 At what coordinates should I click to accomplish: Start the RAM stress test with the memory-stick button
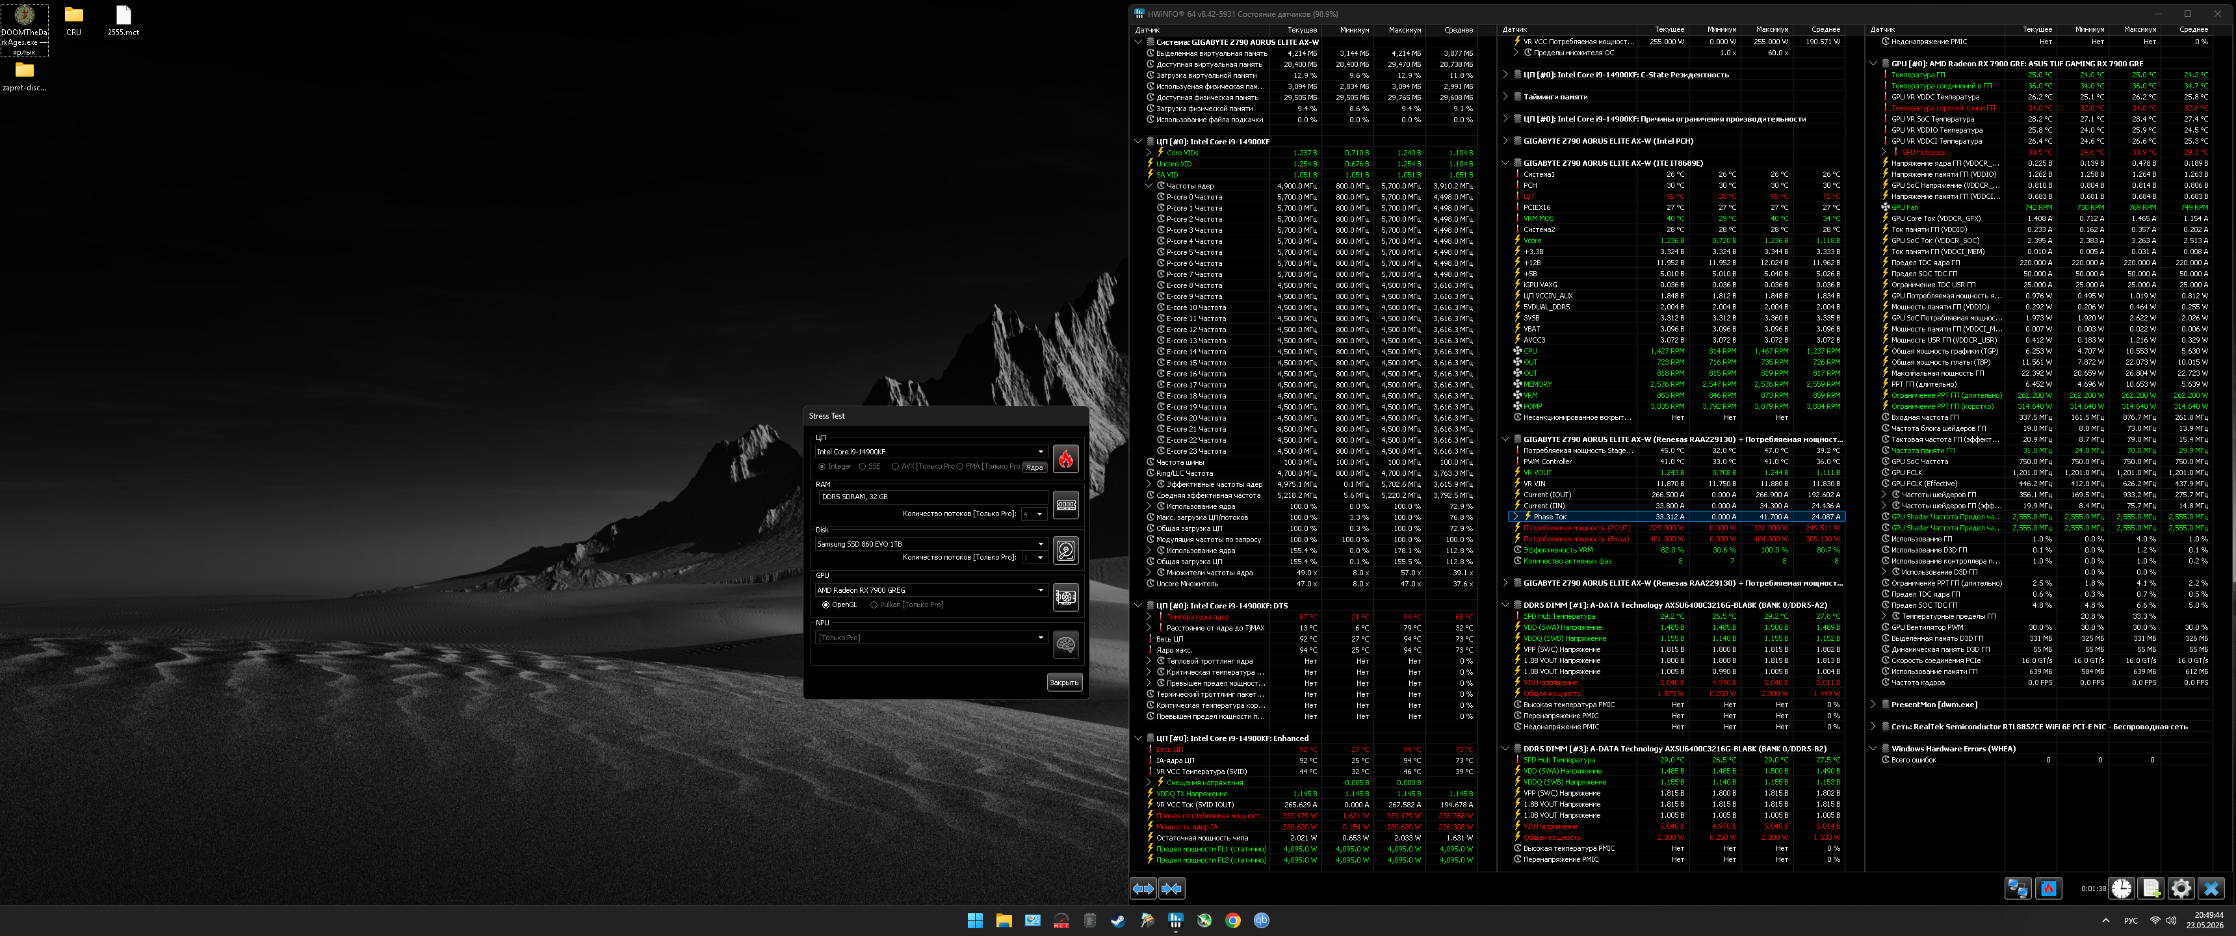tap(1065, 504)
